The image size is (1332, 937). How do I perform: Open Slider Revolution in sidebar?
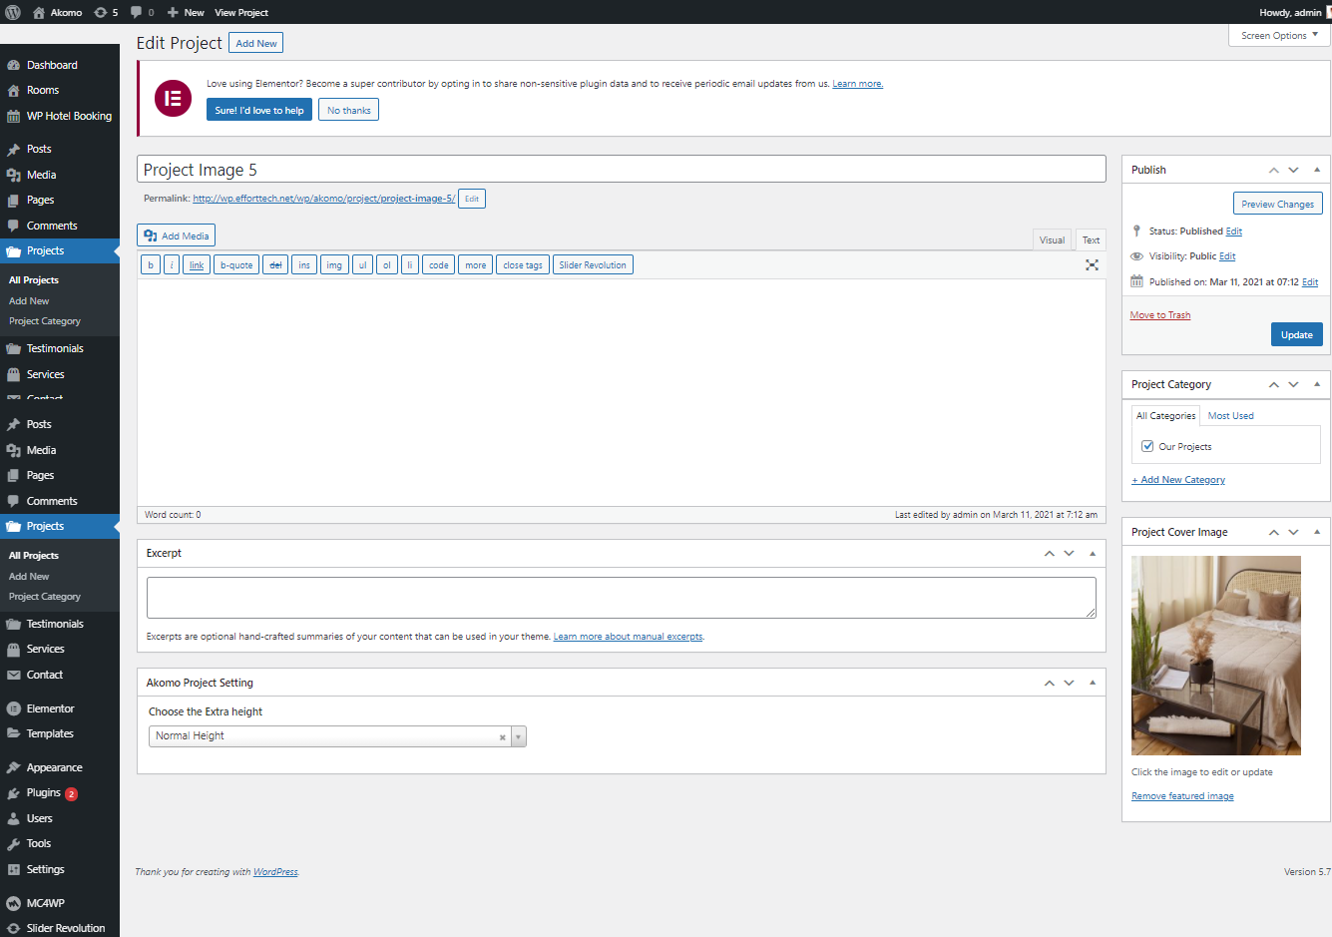65,928
